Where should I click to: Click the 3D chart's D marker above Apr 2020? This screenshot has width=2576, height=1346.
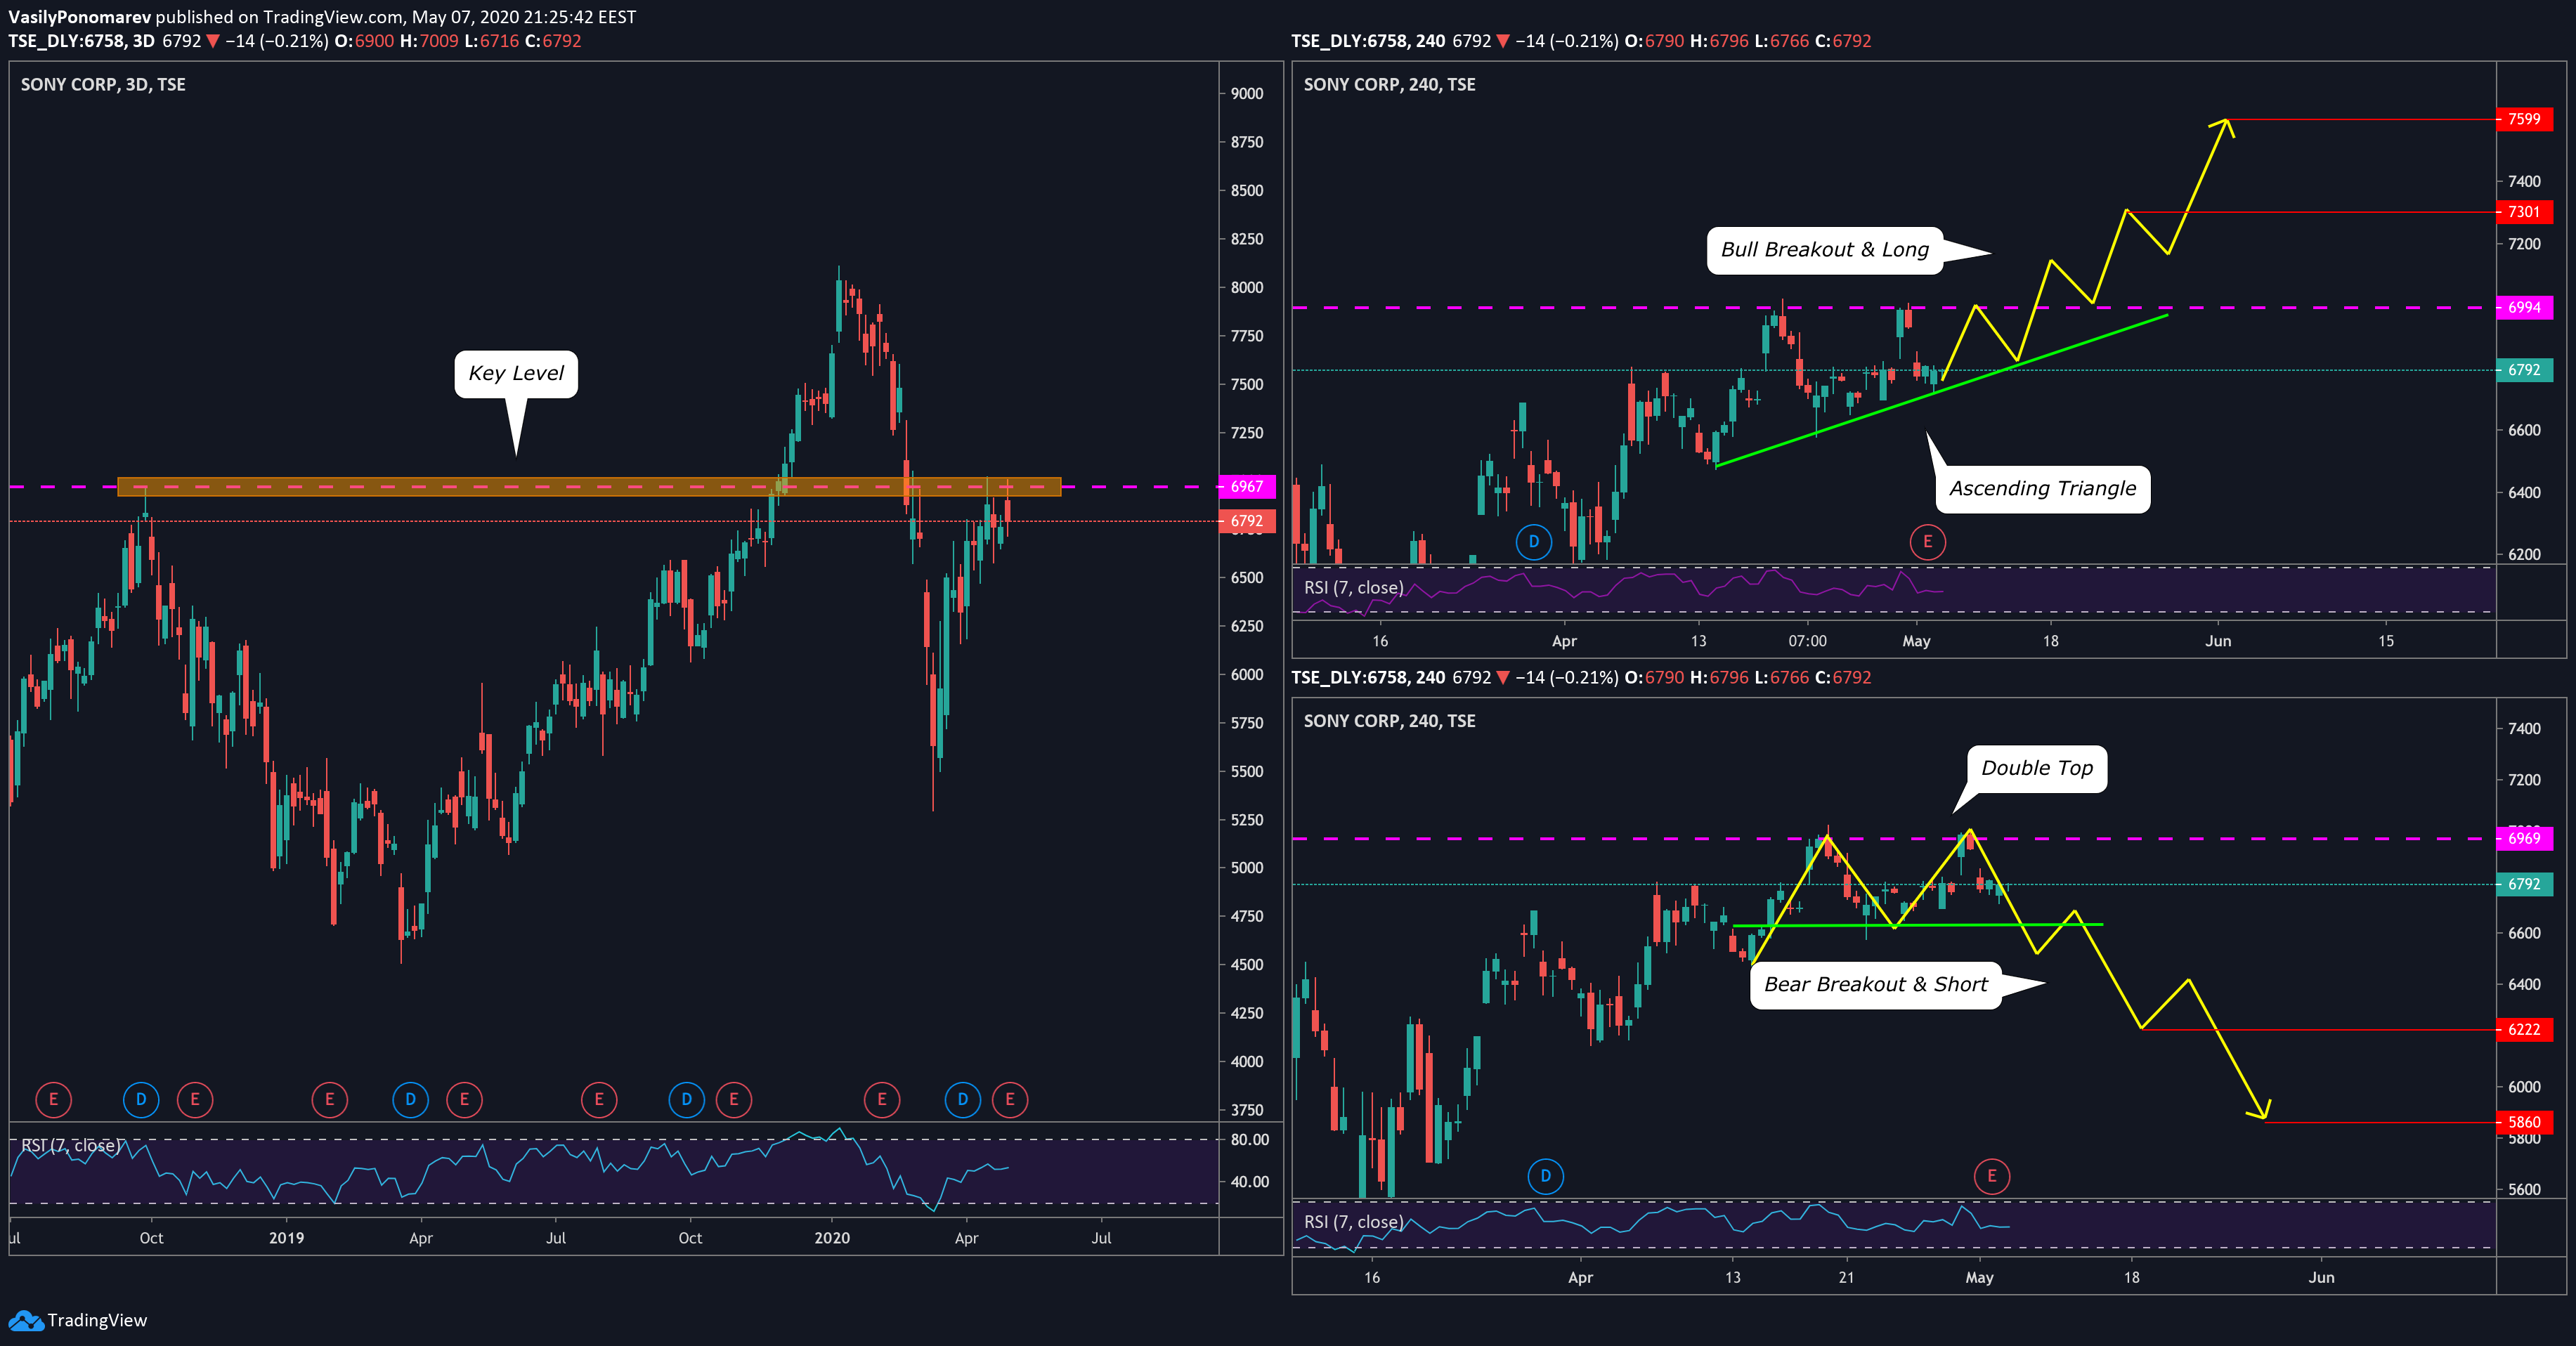pos(962,1100)
